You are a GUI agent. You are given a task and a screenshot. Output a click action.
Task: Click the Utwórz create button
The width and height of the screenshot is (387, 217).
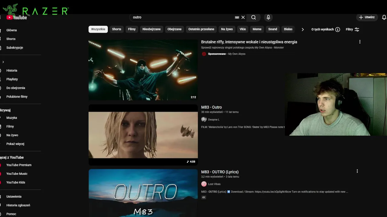pyautogui.click(x=367, y=17)
